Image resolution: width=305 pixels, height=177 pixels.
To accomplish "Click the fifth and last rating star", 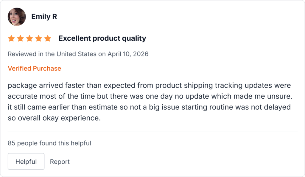I will (48, 39).
